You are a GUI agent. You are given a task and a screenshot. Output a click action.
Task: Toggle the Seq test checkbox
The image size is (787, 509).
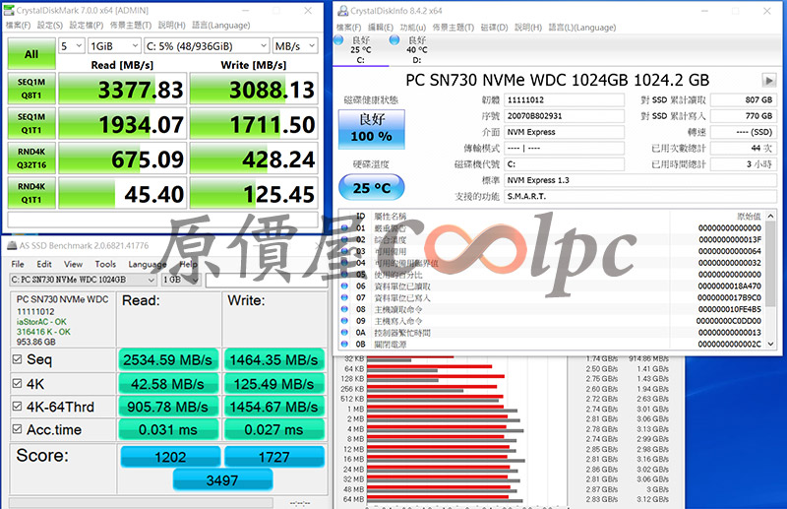(x=17, y=359)
